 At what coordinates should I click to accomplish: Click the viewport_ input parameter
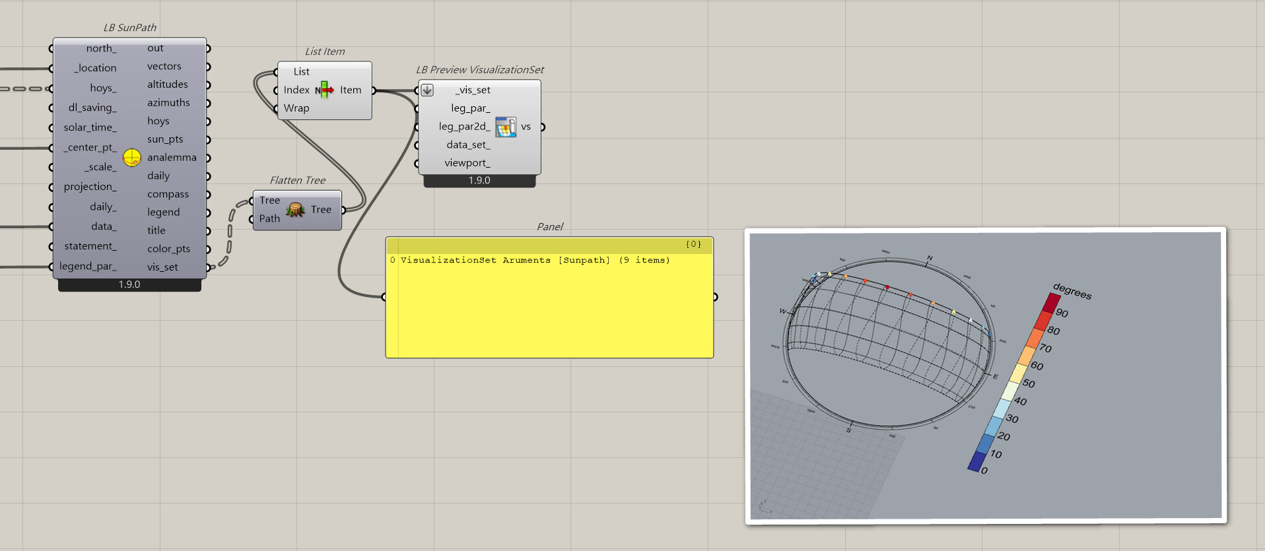point(467,163)
